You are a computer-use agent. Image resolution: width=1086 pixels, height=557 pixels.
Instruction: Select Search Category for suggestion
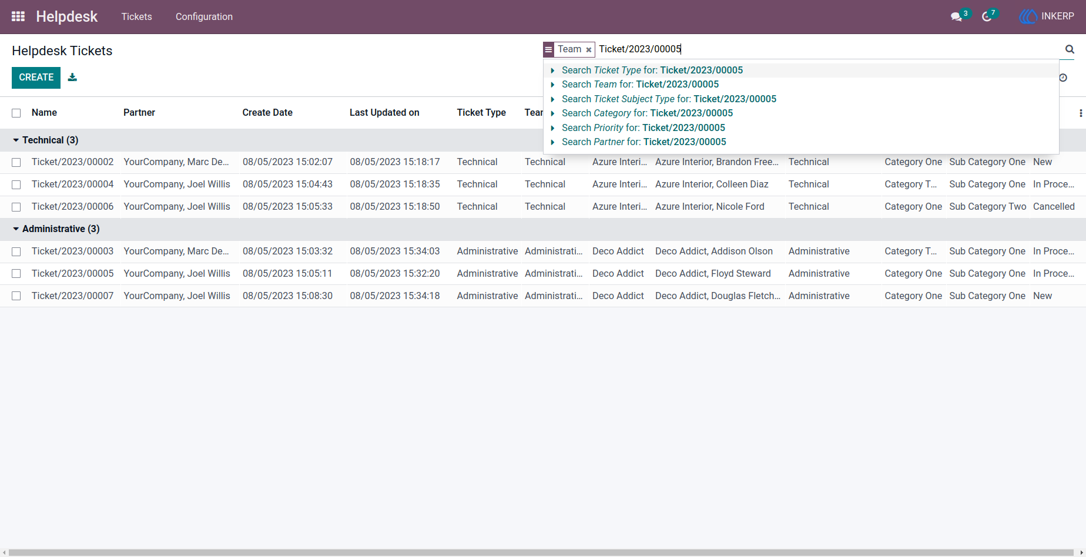pos(647,113)
